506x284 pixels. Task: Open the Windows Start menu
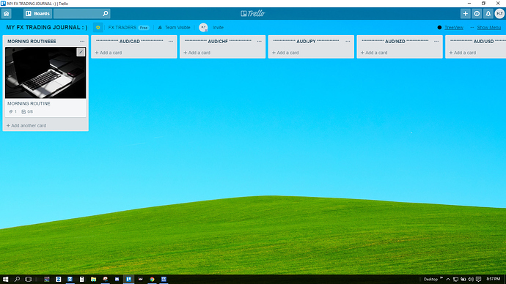pos(5,279)
